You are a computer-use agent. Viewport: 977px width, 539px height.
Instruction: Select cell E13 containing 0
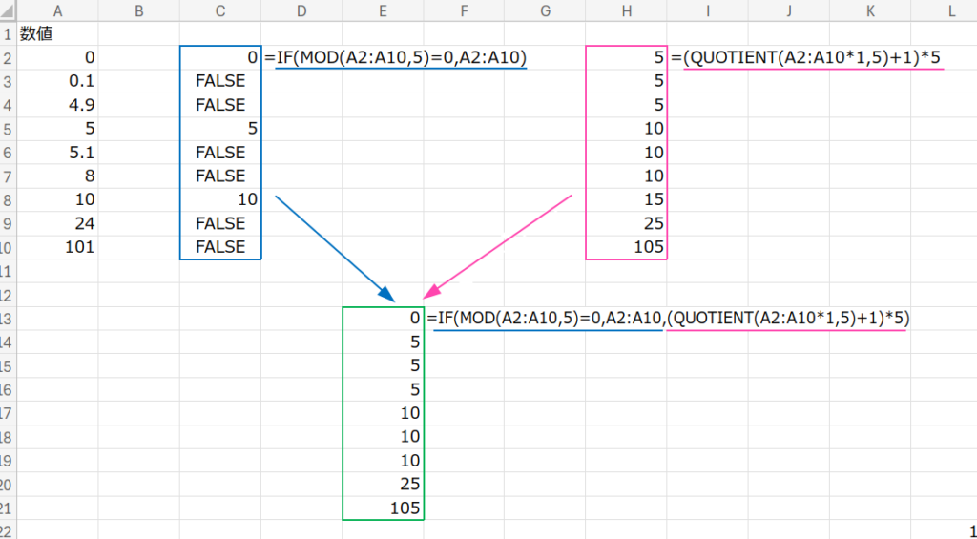383,318
